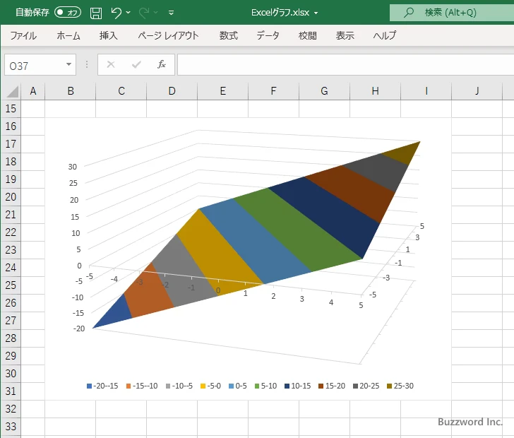
Task: Click the 5-10 legend entry
Action: [x=266, y=386]
